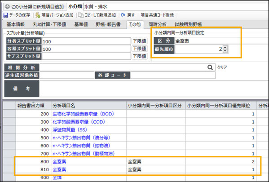Increase 優先順位 with up stepper arrow

click(225, 47)
